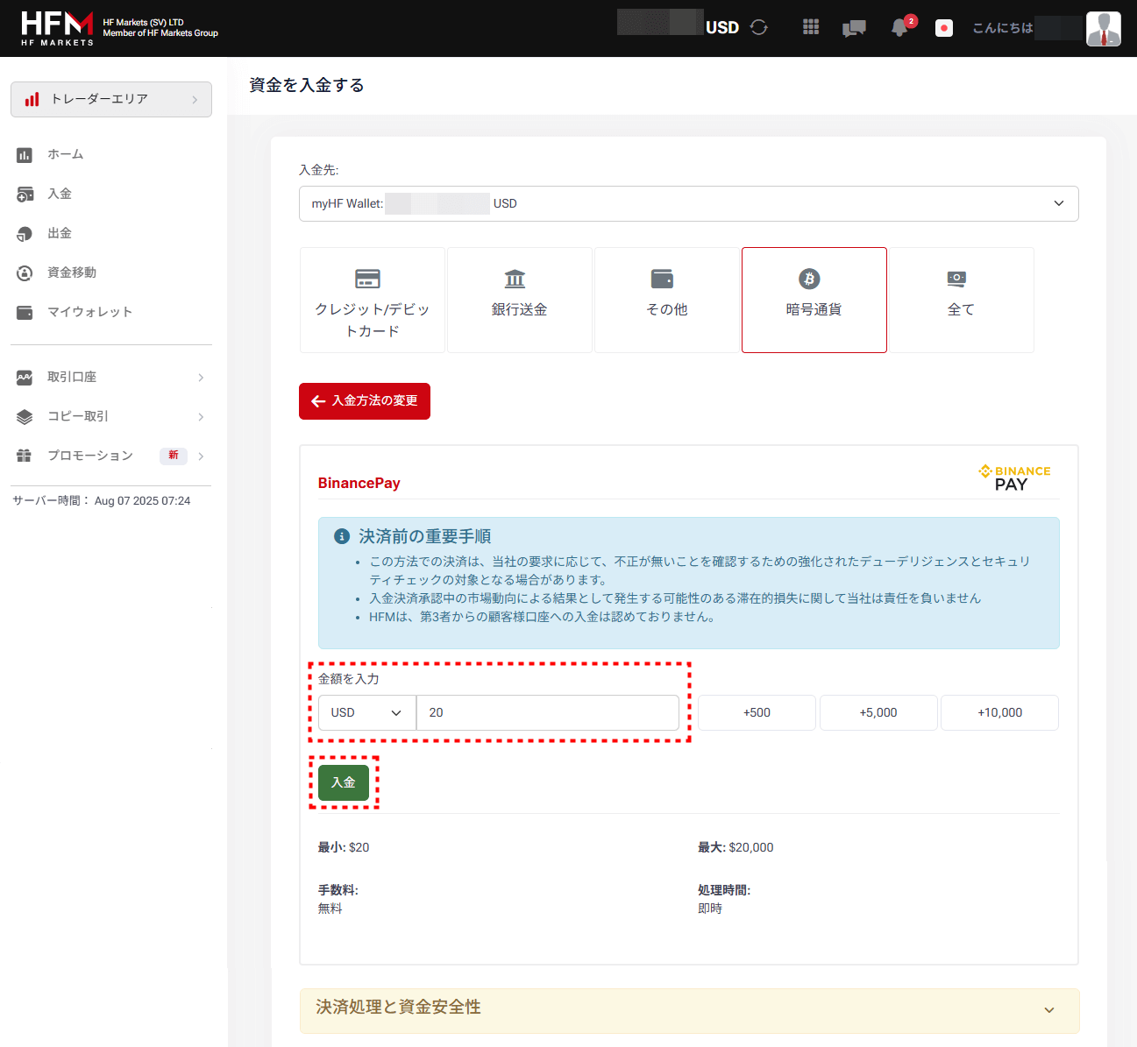Open the notifications bell
This screenshot has width=1137, height=1047.
[x=899, y=28]
